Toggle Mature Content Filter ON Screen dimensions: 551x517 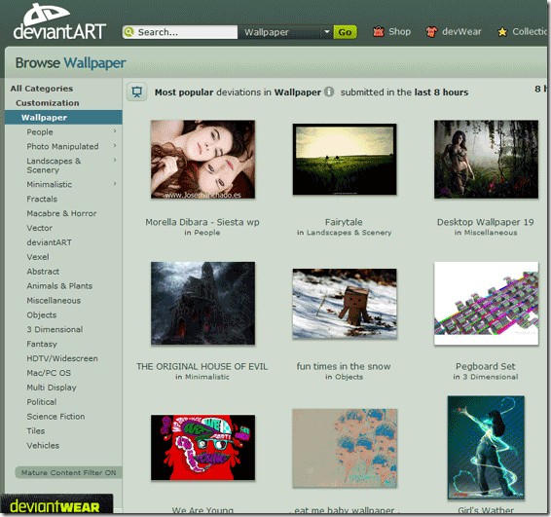[x=68, y=473]
